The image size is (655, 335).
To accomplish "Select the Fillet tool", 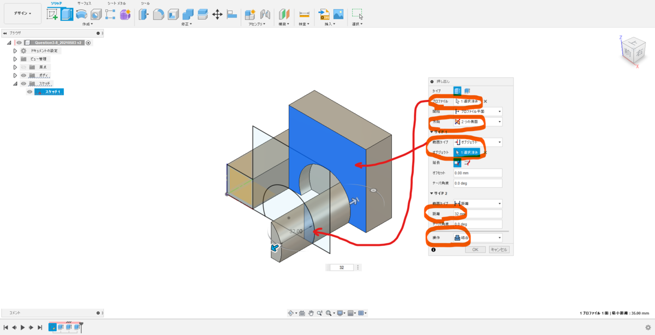I will (x=158, y=14).
